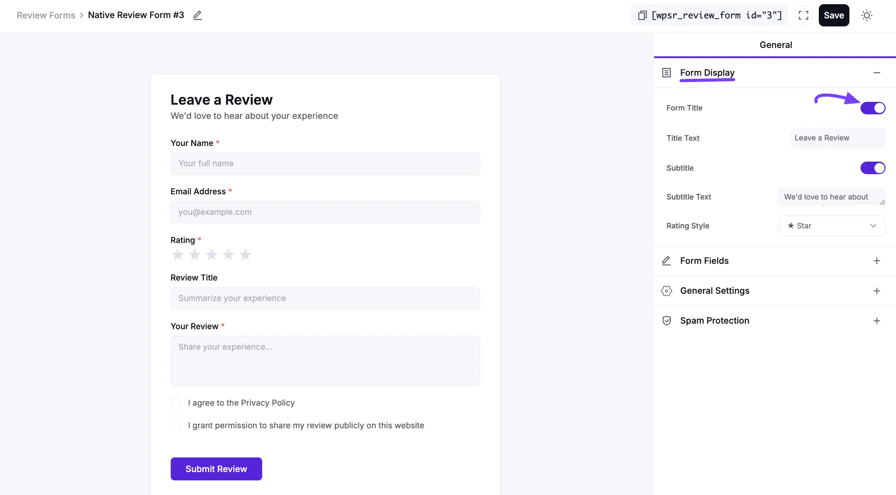Switch to the General tab

pos(776,44)
